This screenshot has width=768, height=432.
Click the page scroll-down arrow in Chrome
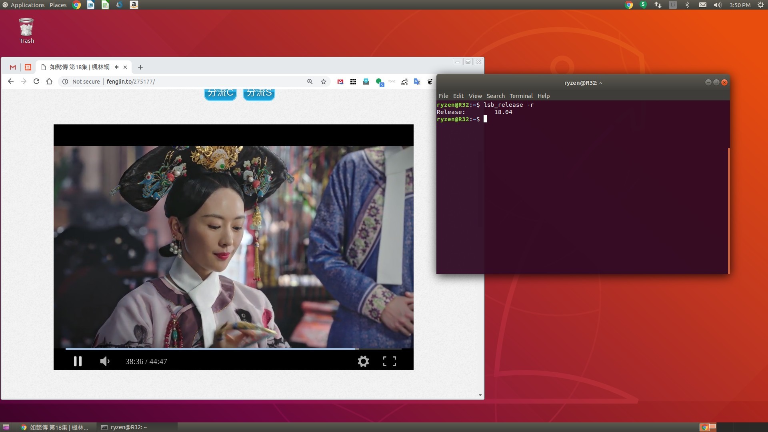pos(480,395)
